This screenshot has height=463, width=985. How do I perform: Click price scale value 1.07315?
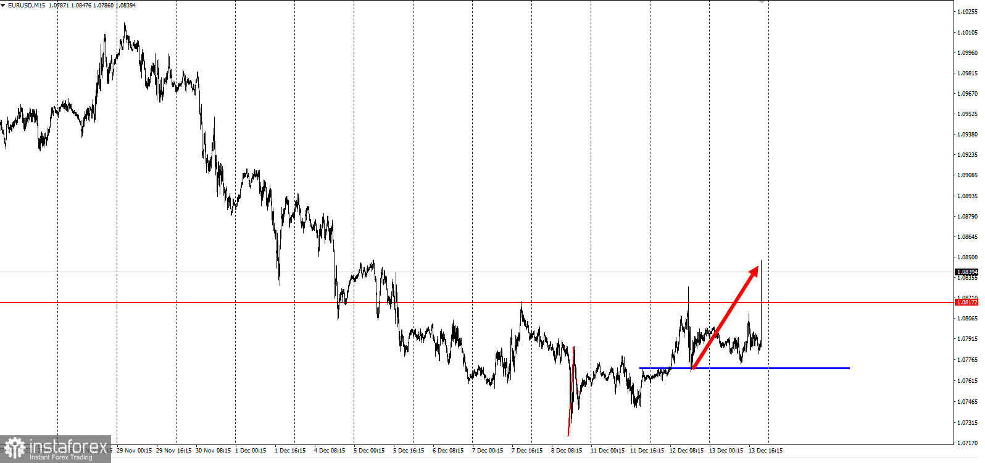click(x=968, y=422)
